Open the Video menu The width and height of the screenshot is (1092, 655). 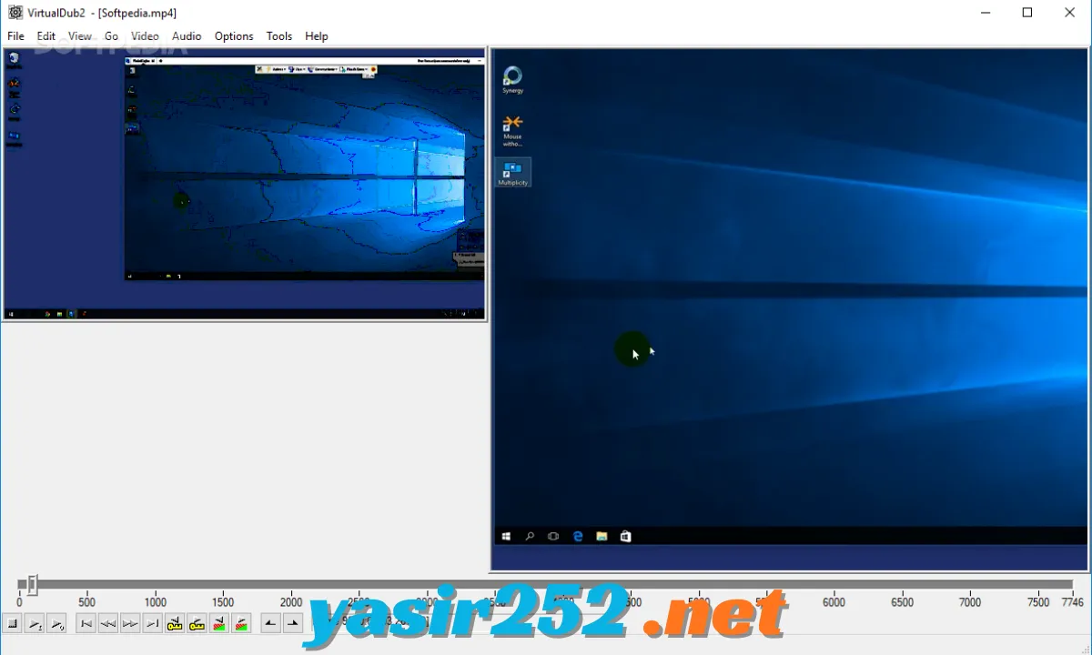tap(145, 36)
